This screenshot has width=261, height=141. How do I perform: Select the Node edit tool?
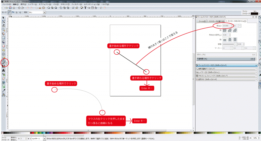pyautogui.click(x=3, y=21)
